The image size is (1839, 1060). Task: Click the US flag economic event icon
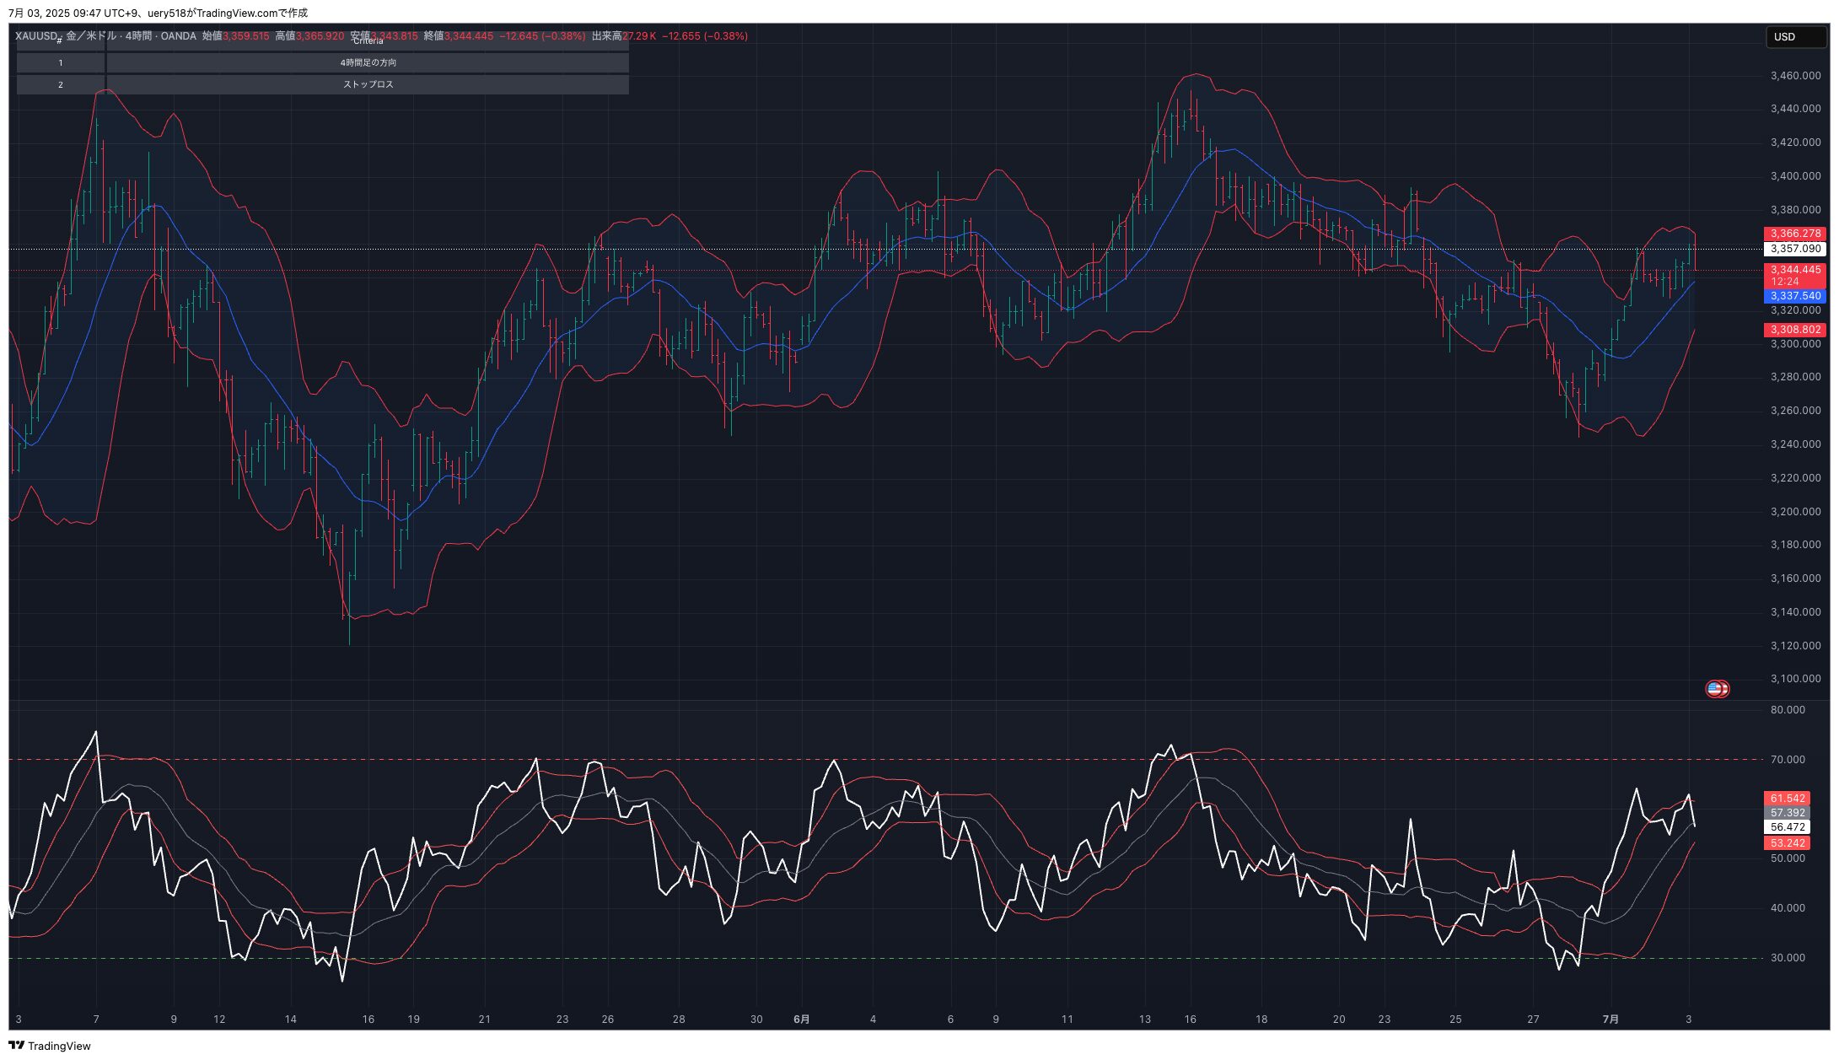point(1714,689)
